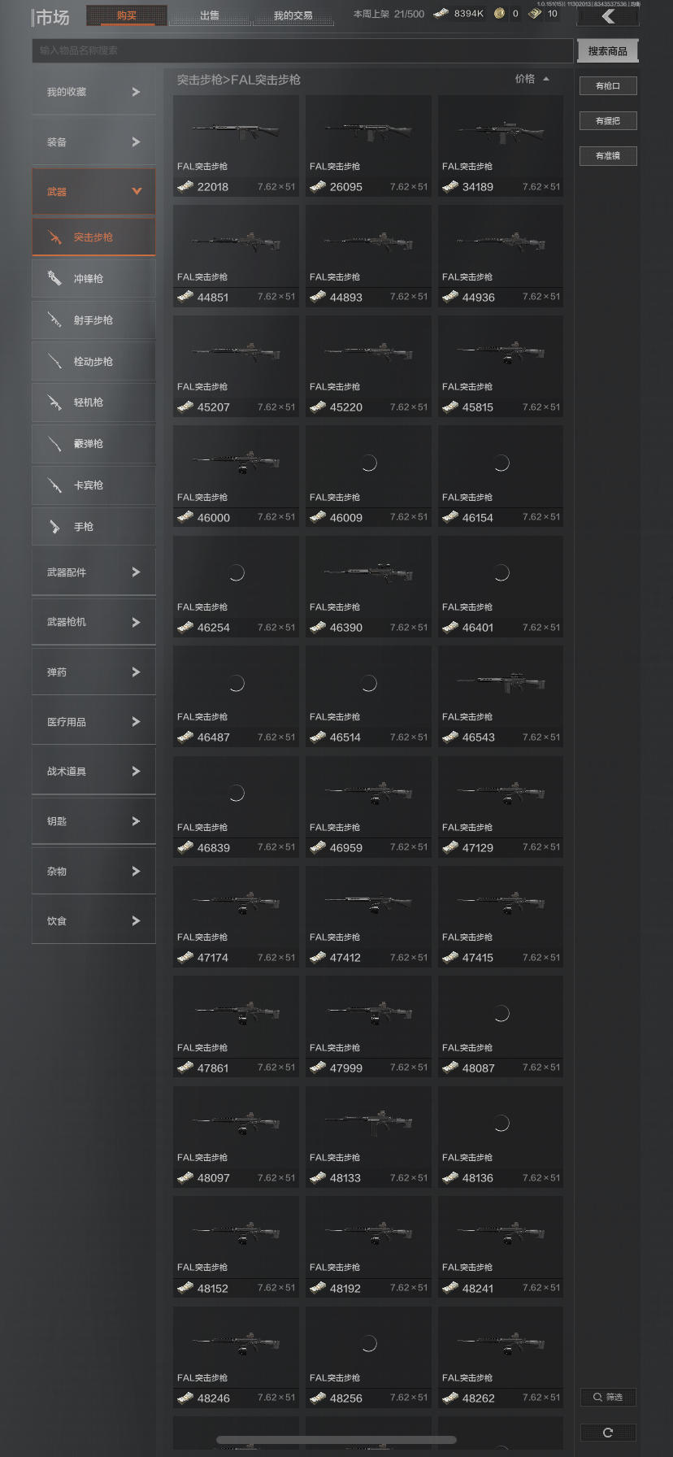Image resolution: width=673 pixels, height=1457 pixels.
Task: Select the FAL rifle listing priced 22018
Action: [236, 146]
